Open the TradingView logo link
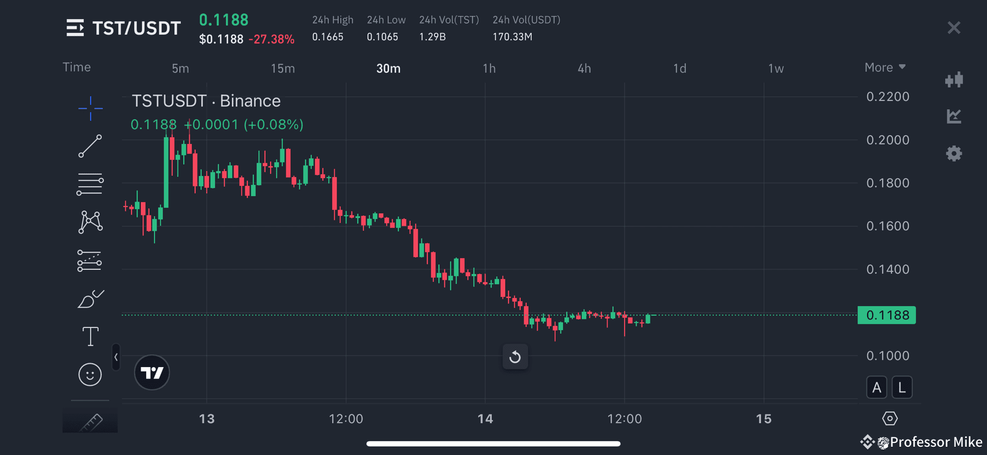987x455 pixels. 152,373
